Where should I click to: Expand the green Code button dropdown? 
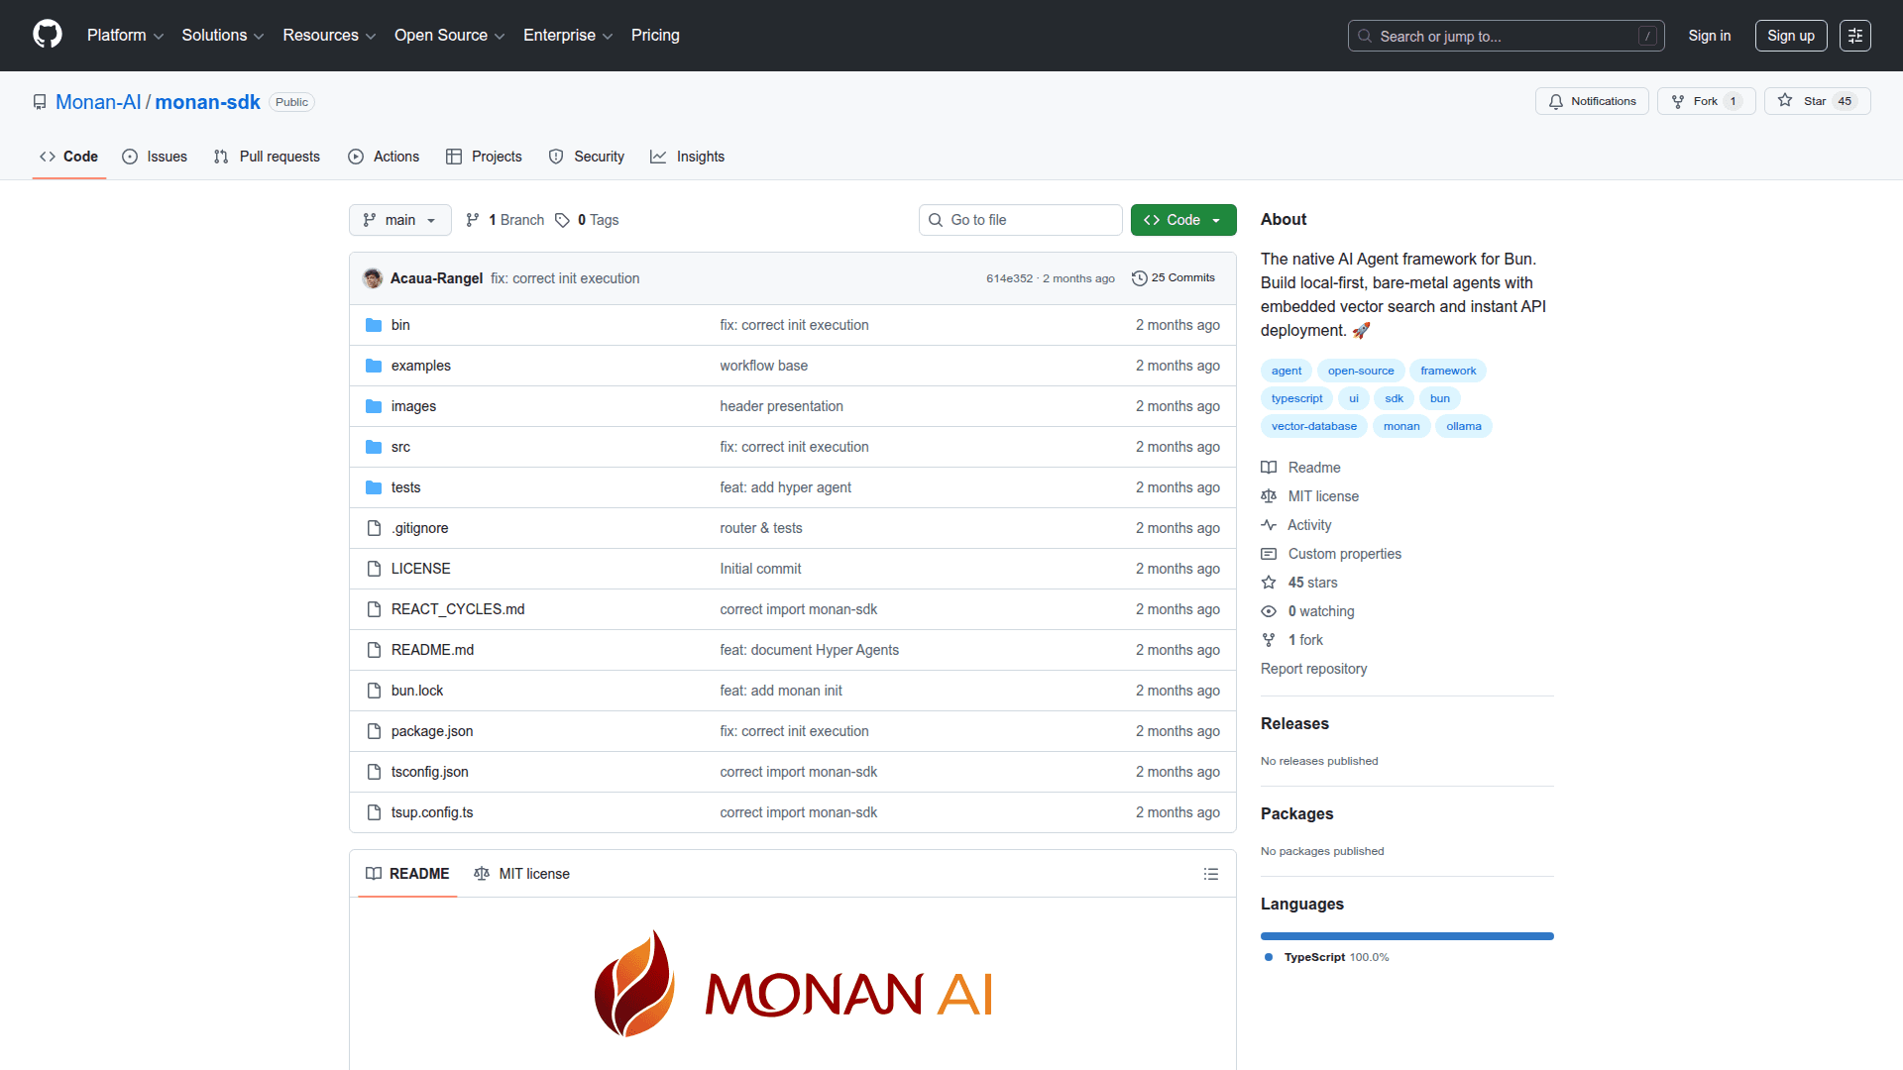pos(1217,219)
